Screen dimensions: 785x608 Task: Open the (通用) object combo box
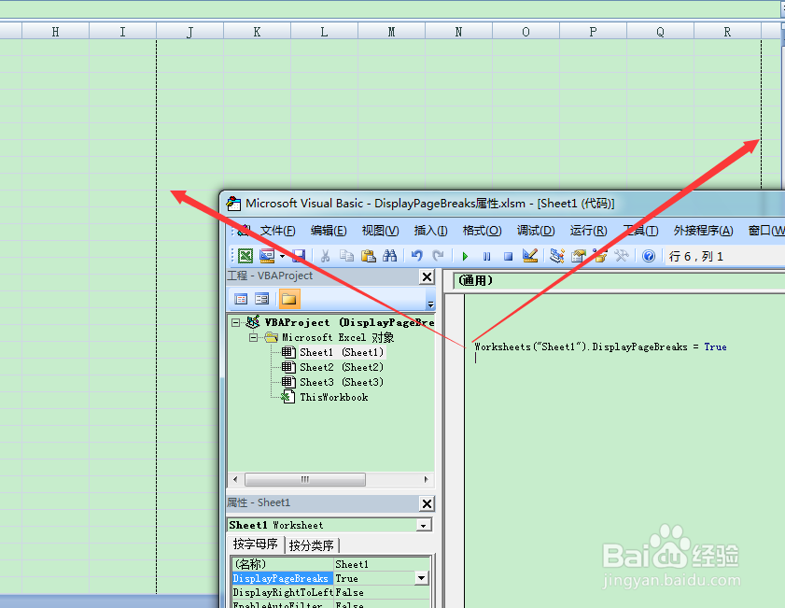(621, 280)
